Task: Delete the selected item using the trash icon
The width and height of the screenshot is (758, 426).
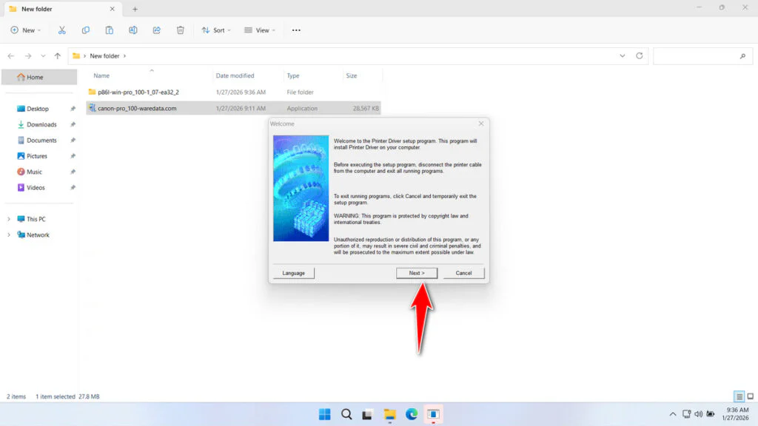Action: (x=180, y=30)
